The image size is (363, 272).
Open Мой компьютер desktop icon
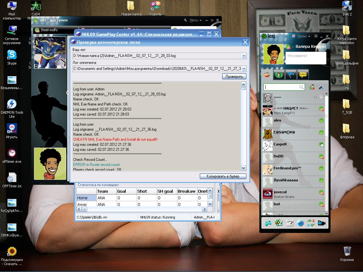[12, 11]
